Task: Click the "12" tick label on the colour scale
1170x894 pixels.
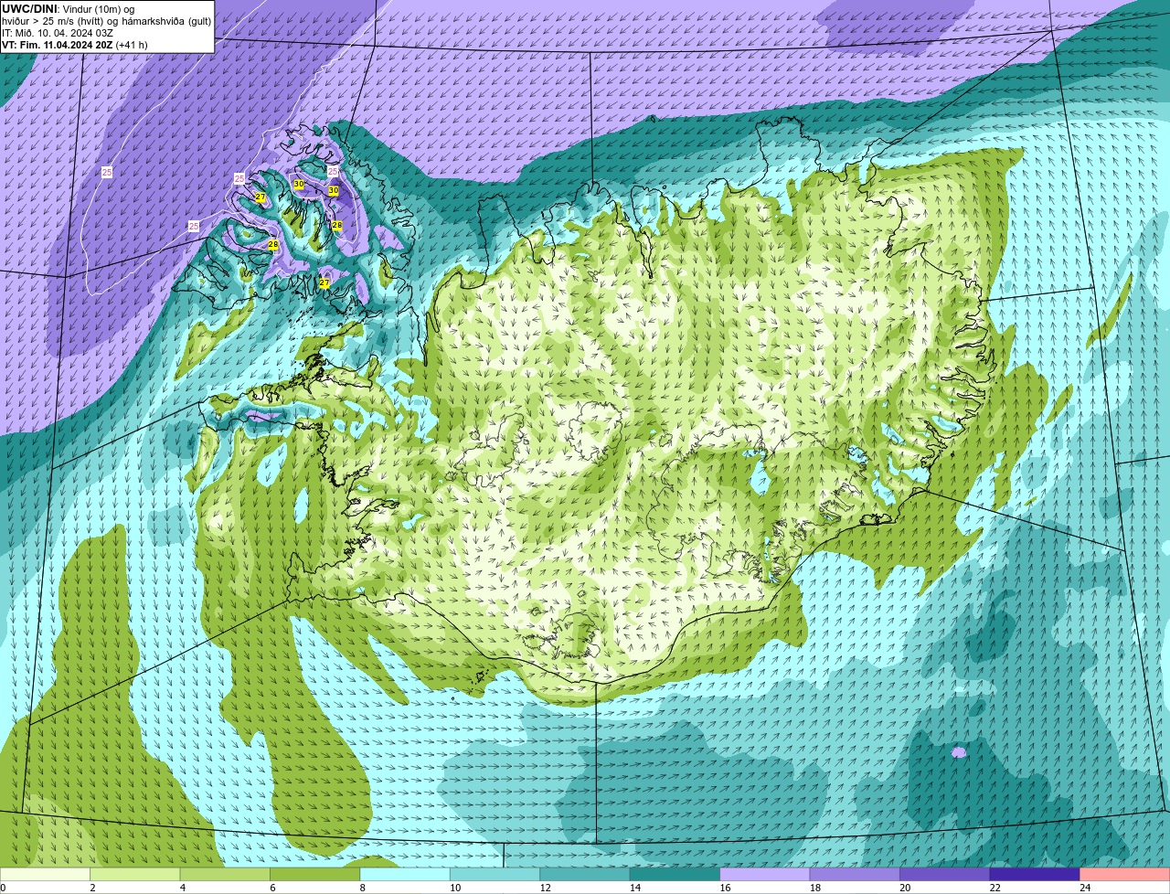Action: click(x=545, y=888)
